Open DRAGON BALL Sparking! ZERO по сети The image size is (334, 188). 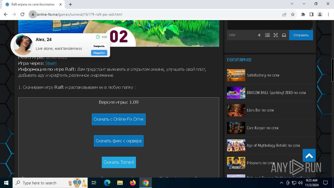(276, 93)
